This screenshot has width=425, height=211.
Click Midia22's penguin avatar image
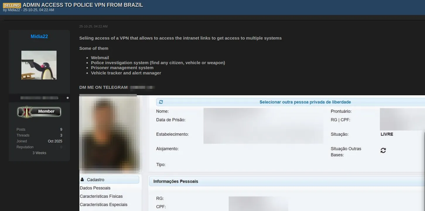tap(39, 65)
